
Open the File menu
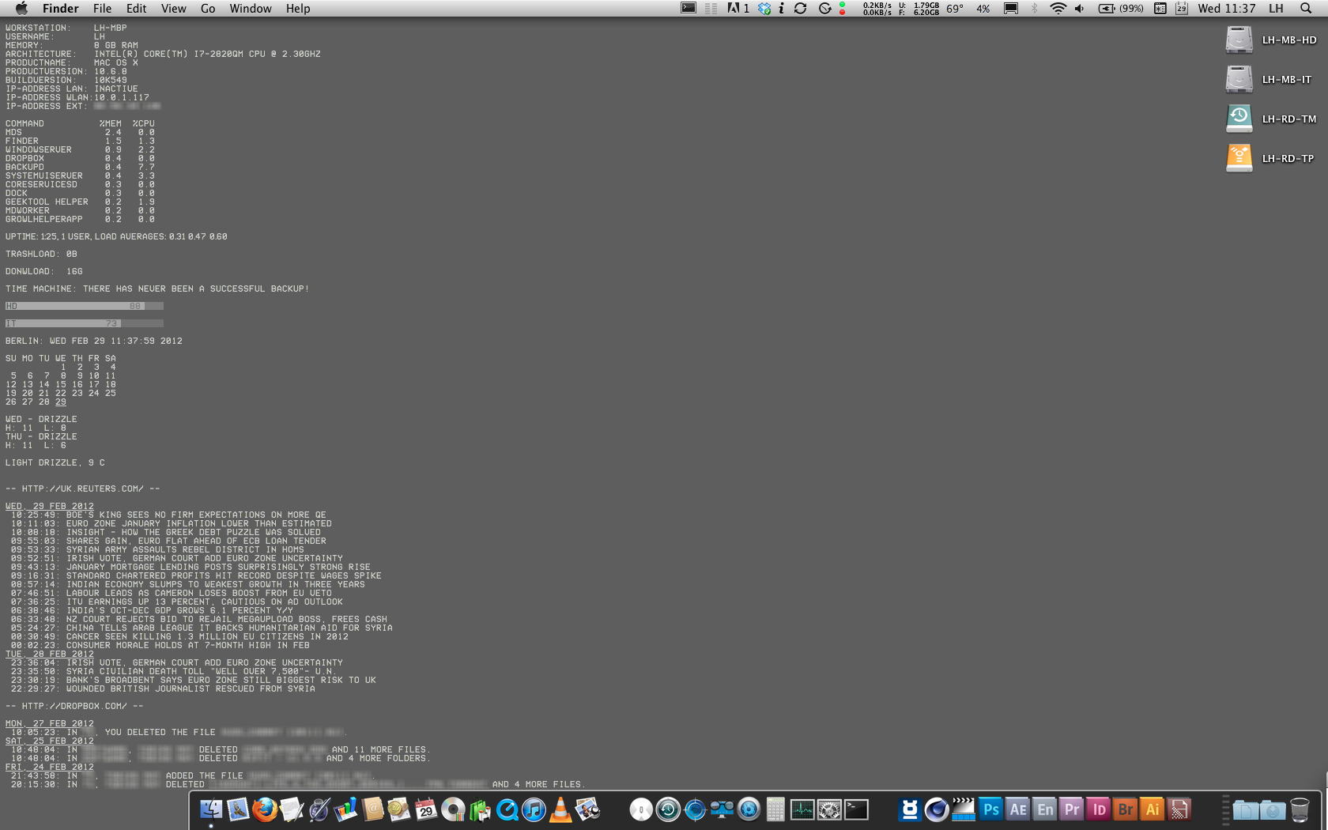(102, 8)
